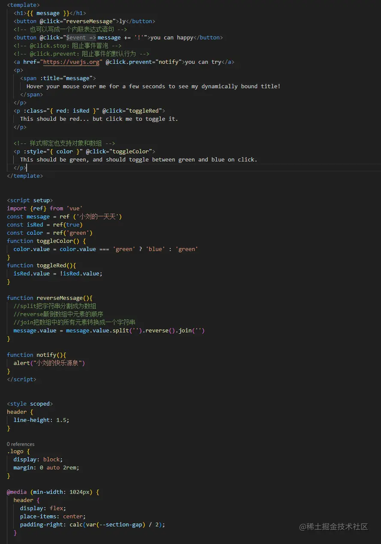The height and width of the screenshot is (544, 381).
Task: Click the margin: 0 auto 2rem; declaration
Action: coord(46,467)
